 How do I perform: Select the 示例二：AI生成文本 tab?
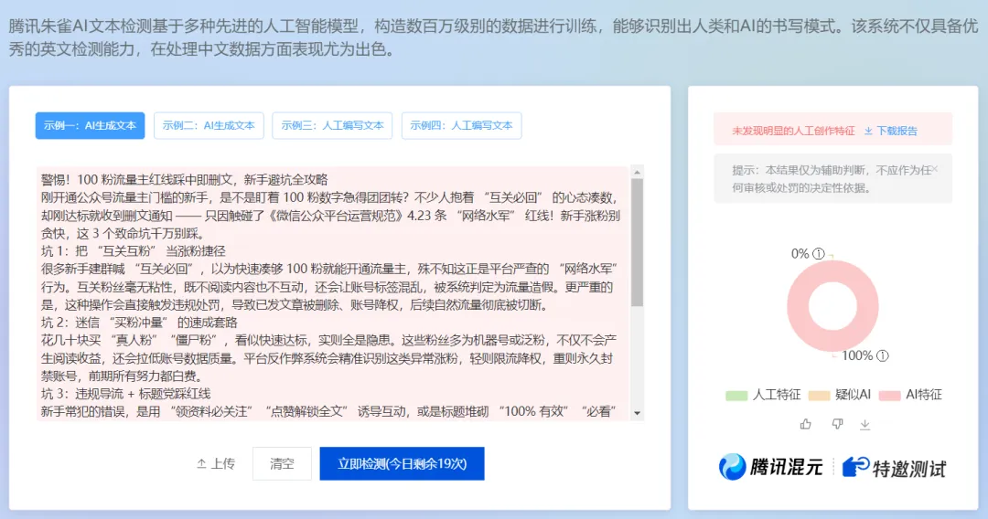[x=209, y=126]
